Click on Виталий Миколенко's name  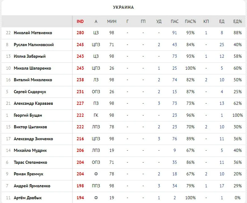tap(33, 80)
